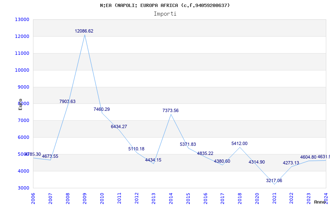
Task: Click the 7460.29 data label
Action: click(101, 109)
